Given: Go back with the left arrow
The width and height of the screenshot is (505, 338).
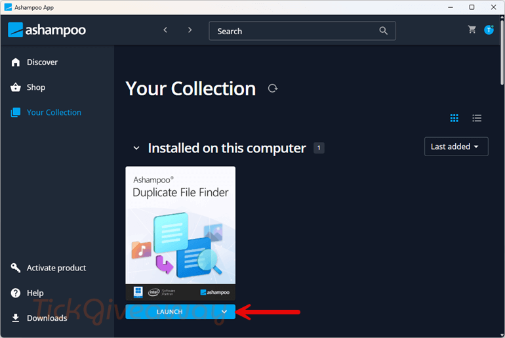Looking at the screenshot, I should click(165, 30).
